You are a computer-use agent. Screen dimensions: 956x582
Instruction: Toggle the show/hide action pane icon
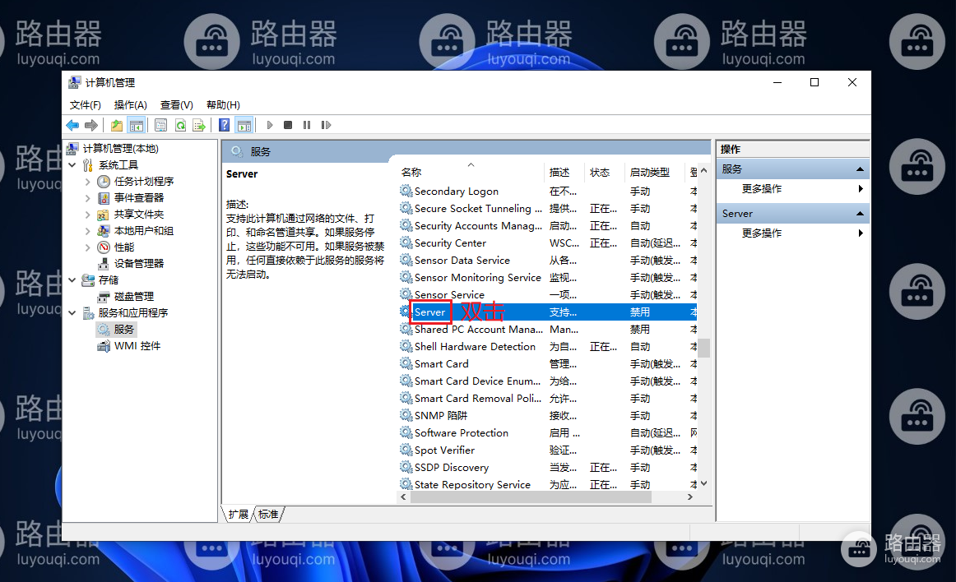click(244, 125)
